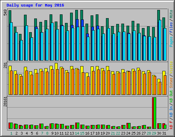Click the '549' axis value of the hits chart
This screenshot has height=137, width=175.
(x=5, y=13)
